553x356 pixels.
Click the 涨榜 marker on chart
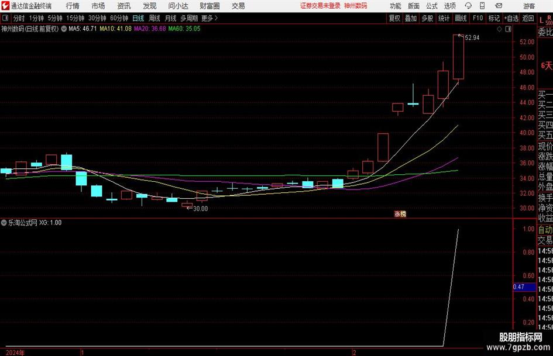click(400, 214)
